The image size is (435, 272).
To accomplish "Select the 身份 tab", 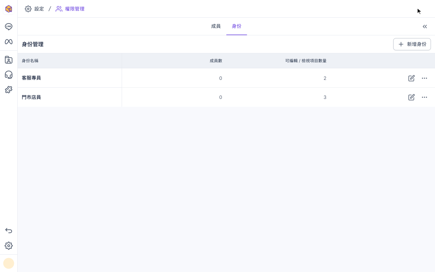I will (237, 26).
